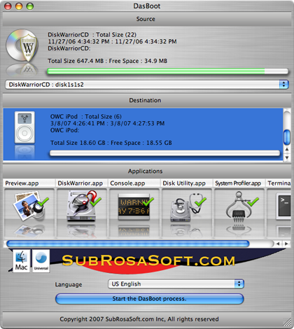
Task: Click the Destination list scroll up arrow
Action: tap(287, 149)
